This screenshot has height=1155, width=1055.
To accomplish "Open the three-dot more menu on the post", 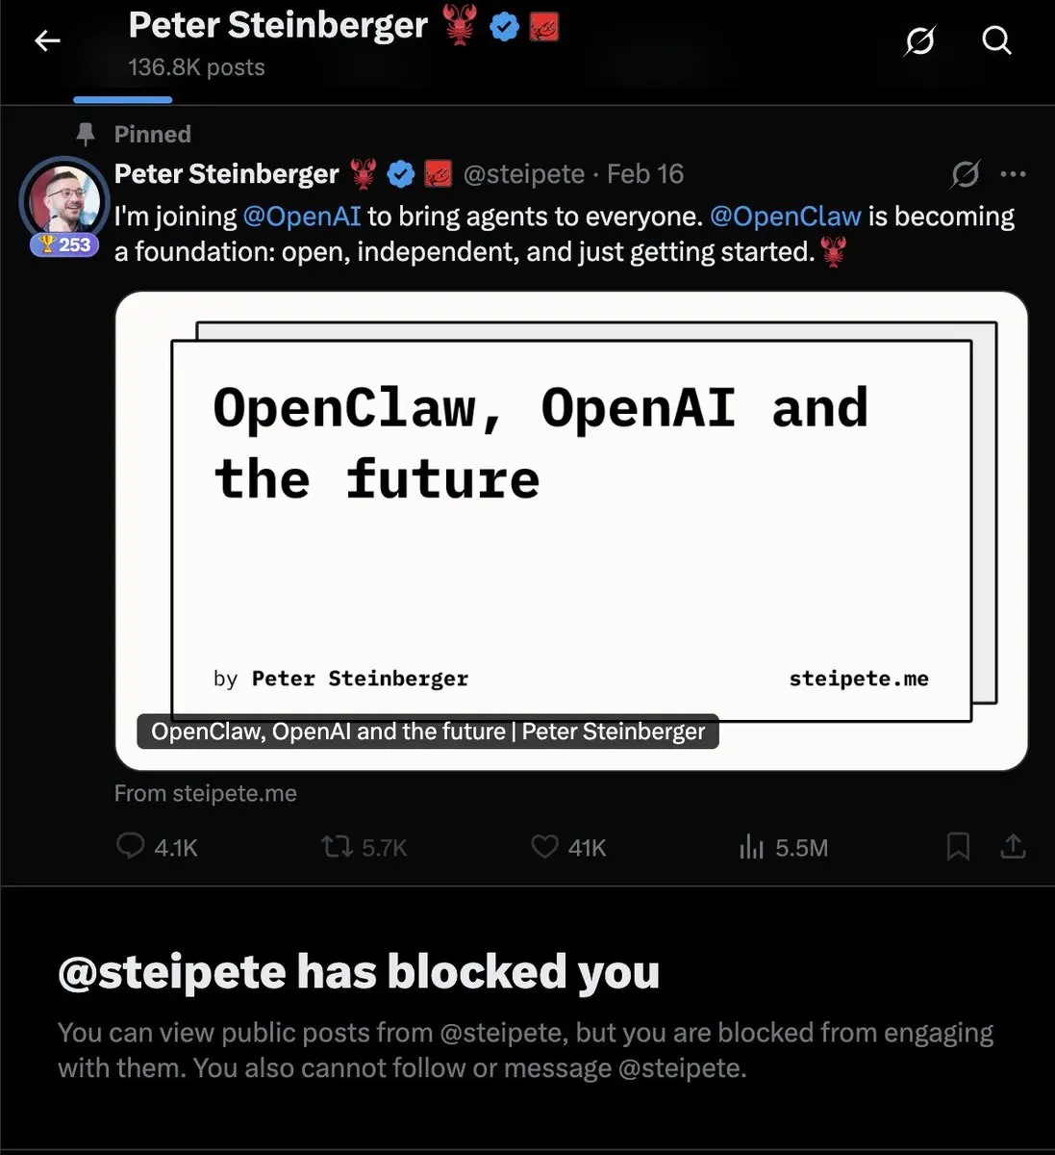I will pyautogui.click(x=1013, y=174).
